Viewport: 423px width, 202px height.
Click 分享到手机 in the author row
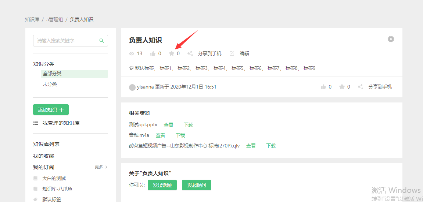coord(380,87)
